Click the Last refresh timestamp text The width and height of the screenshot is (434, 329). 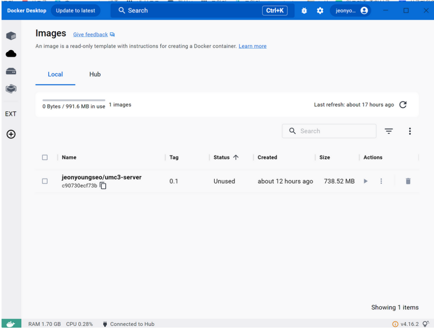click(x=354, y=104)
